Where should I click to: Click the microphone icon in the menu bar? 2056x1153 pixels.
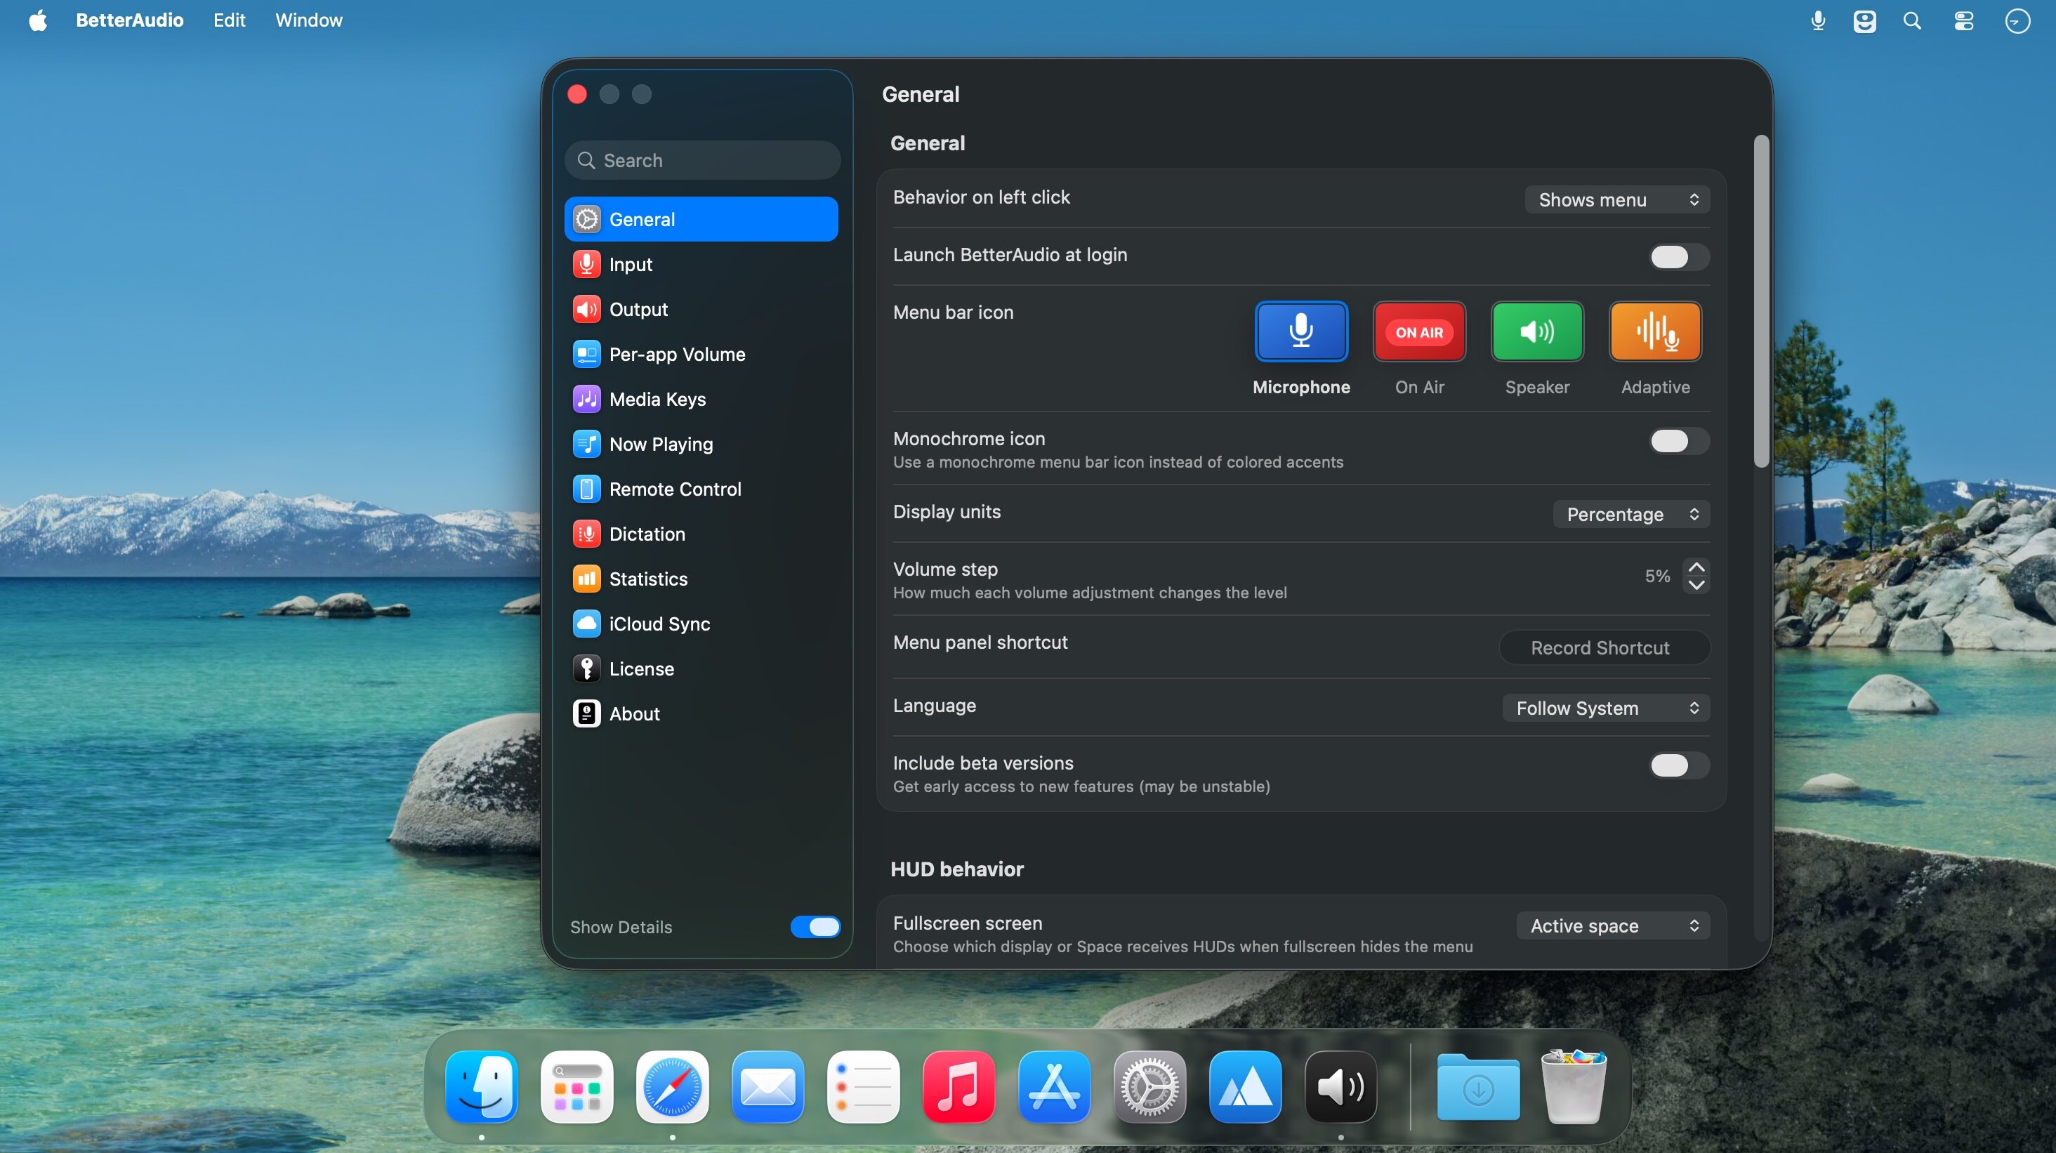coord(1817,21)
